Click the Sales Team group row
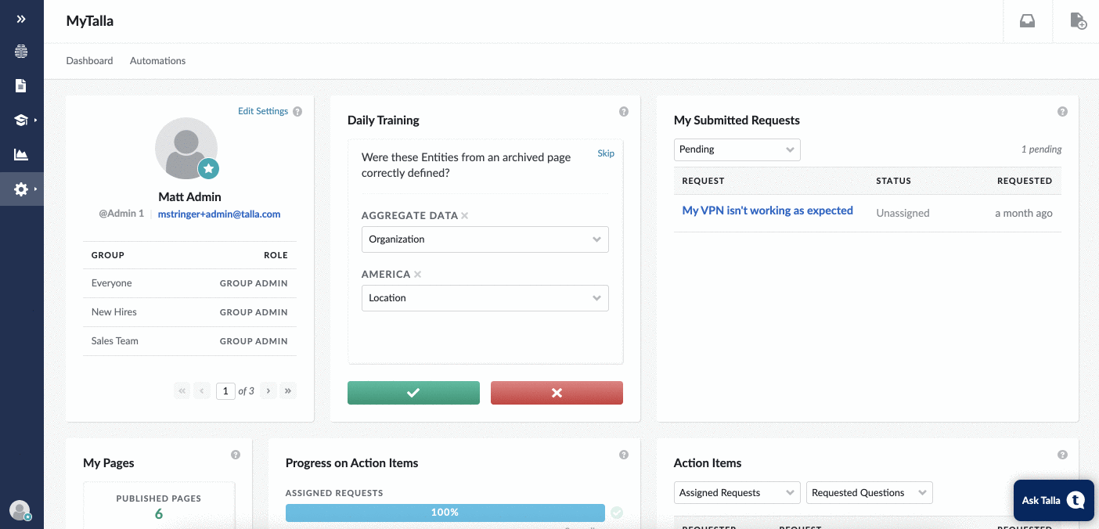 (189, 341)
